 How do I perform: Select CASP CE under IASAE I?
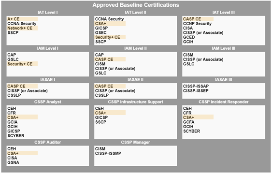coord(16,86)
